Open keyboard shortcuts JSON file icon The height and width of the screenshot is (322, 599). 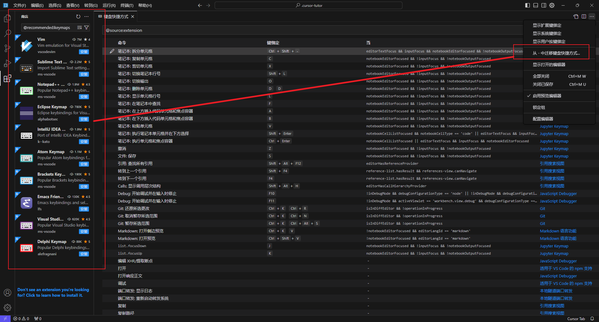(576, 17)
